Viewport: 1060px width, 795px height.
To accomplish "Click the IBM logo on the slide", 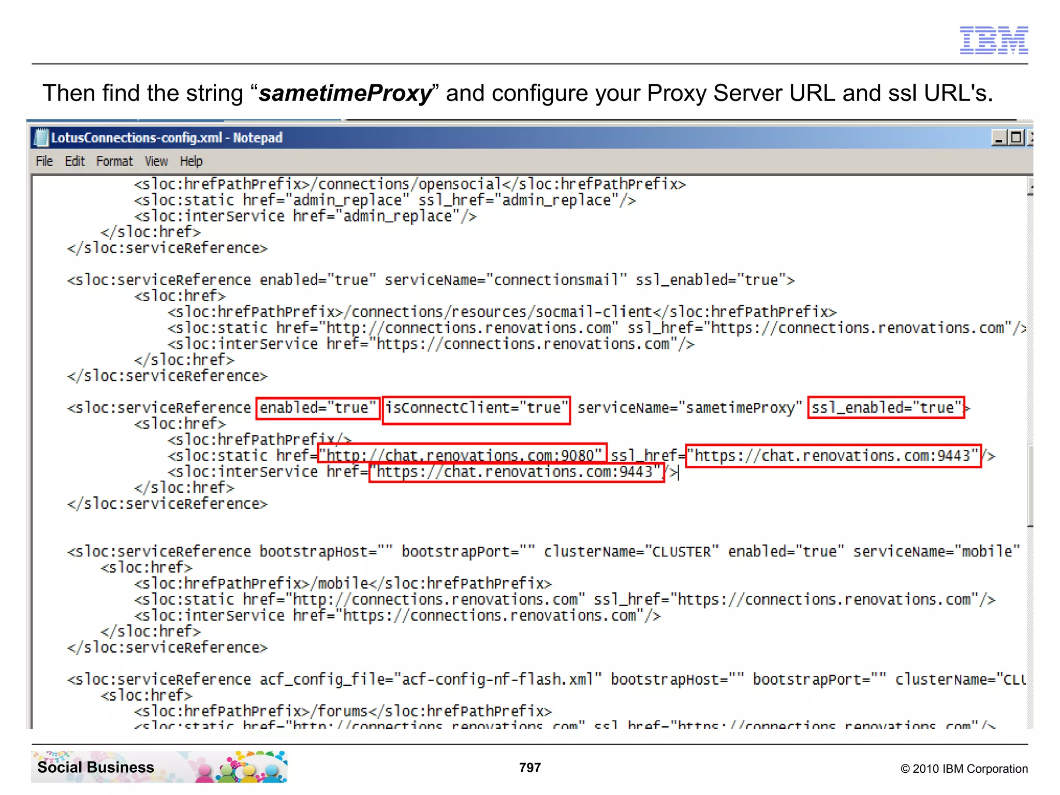I will [994, 40].
